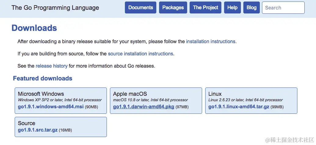316x145 pixels.
Task: Select the Microsoft Windows download box
Action: pyautogui.click(x=61, y=101)
